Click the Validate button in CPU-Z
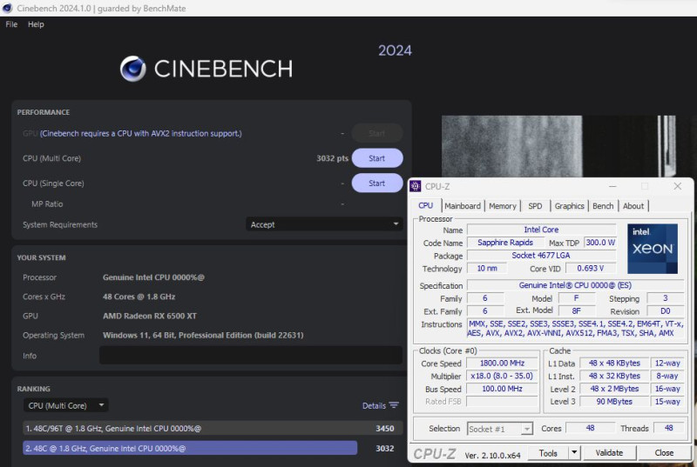Screen dimensions: 697x467 (x=609, y=453)
